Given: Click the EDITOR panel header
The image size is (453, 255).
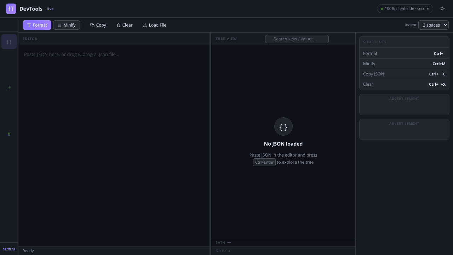Looking at the screenshot, I should [30, 39].
